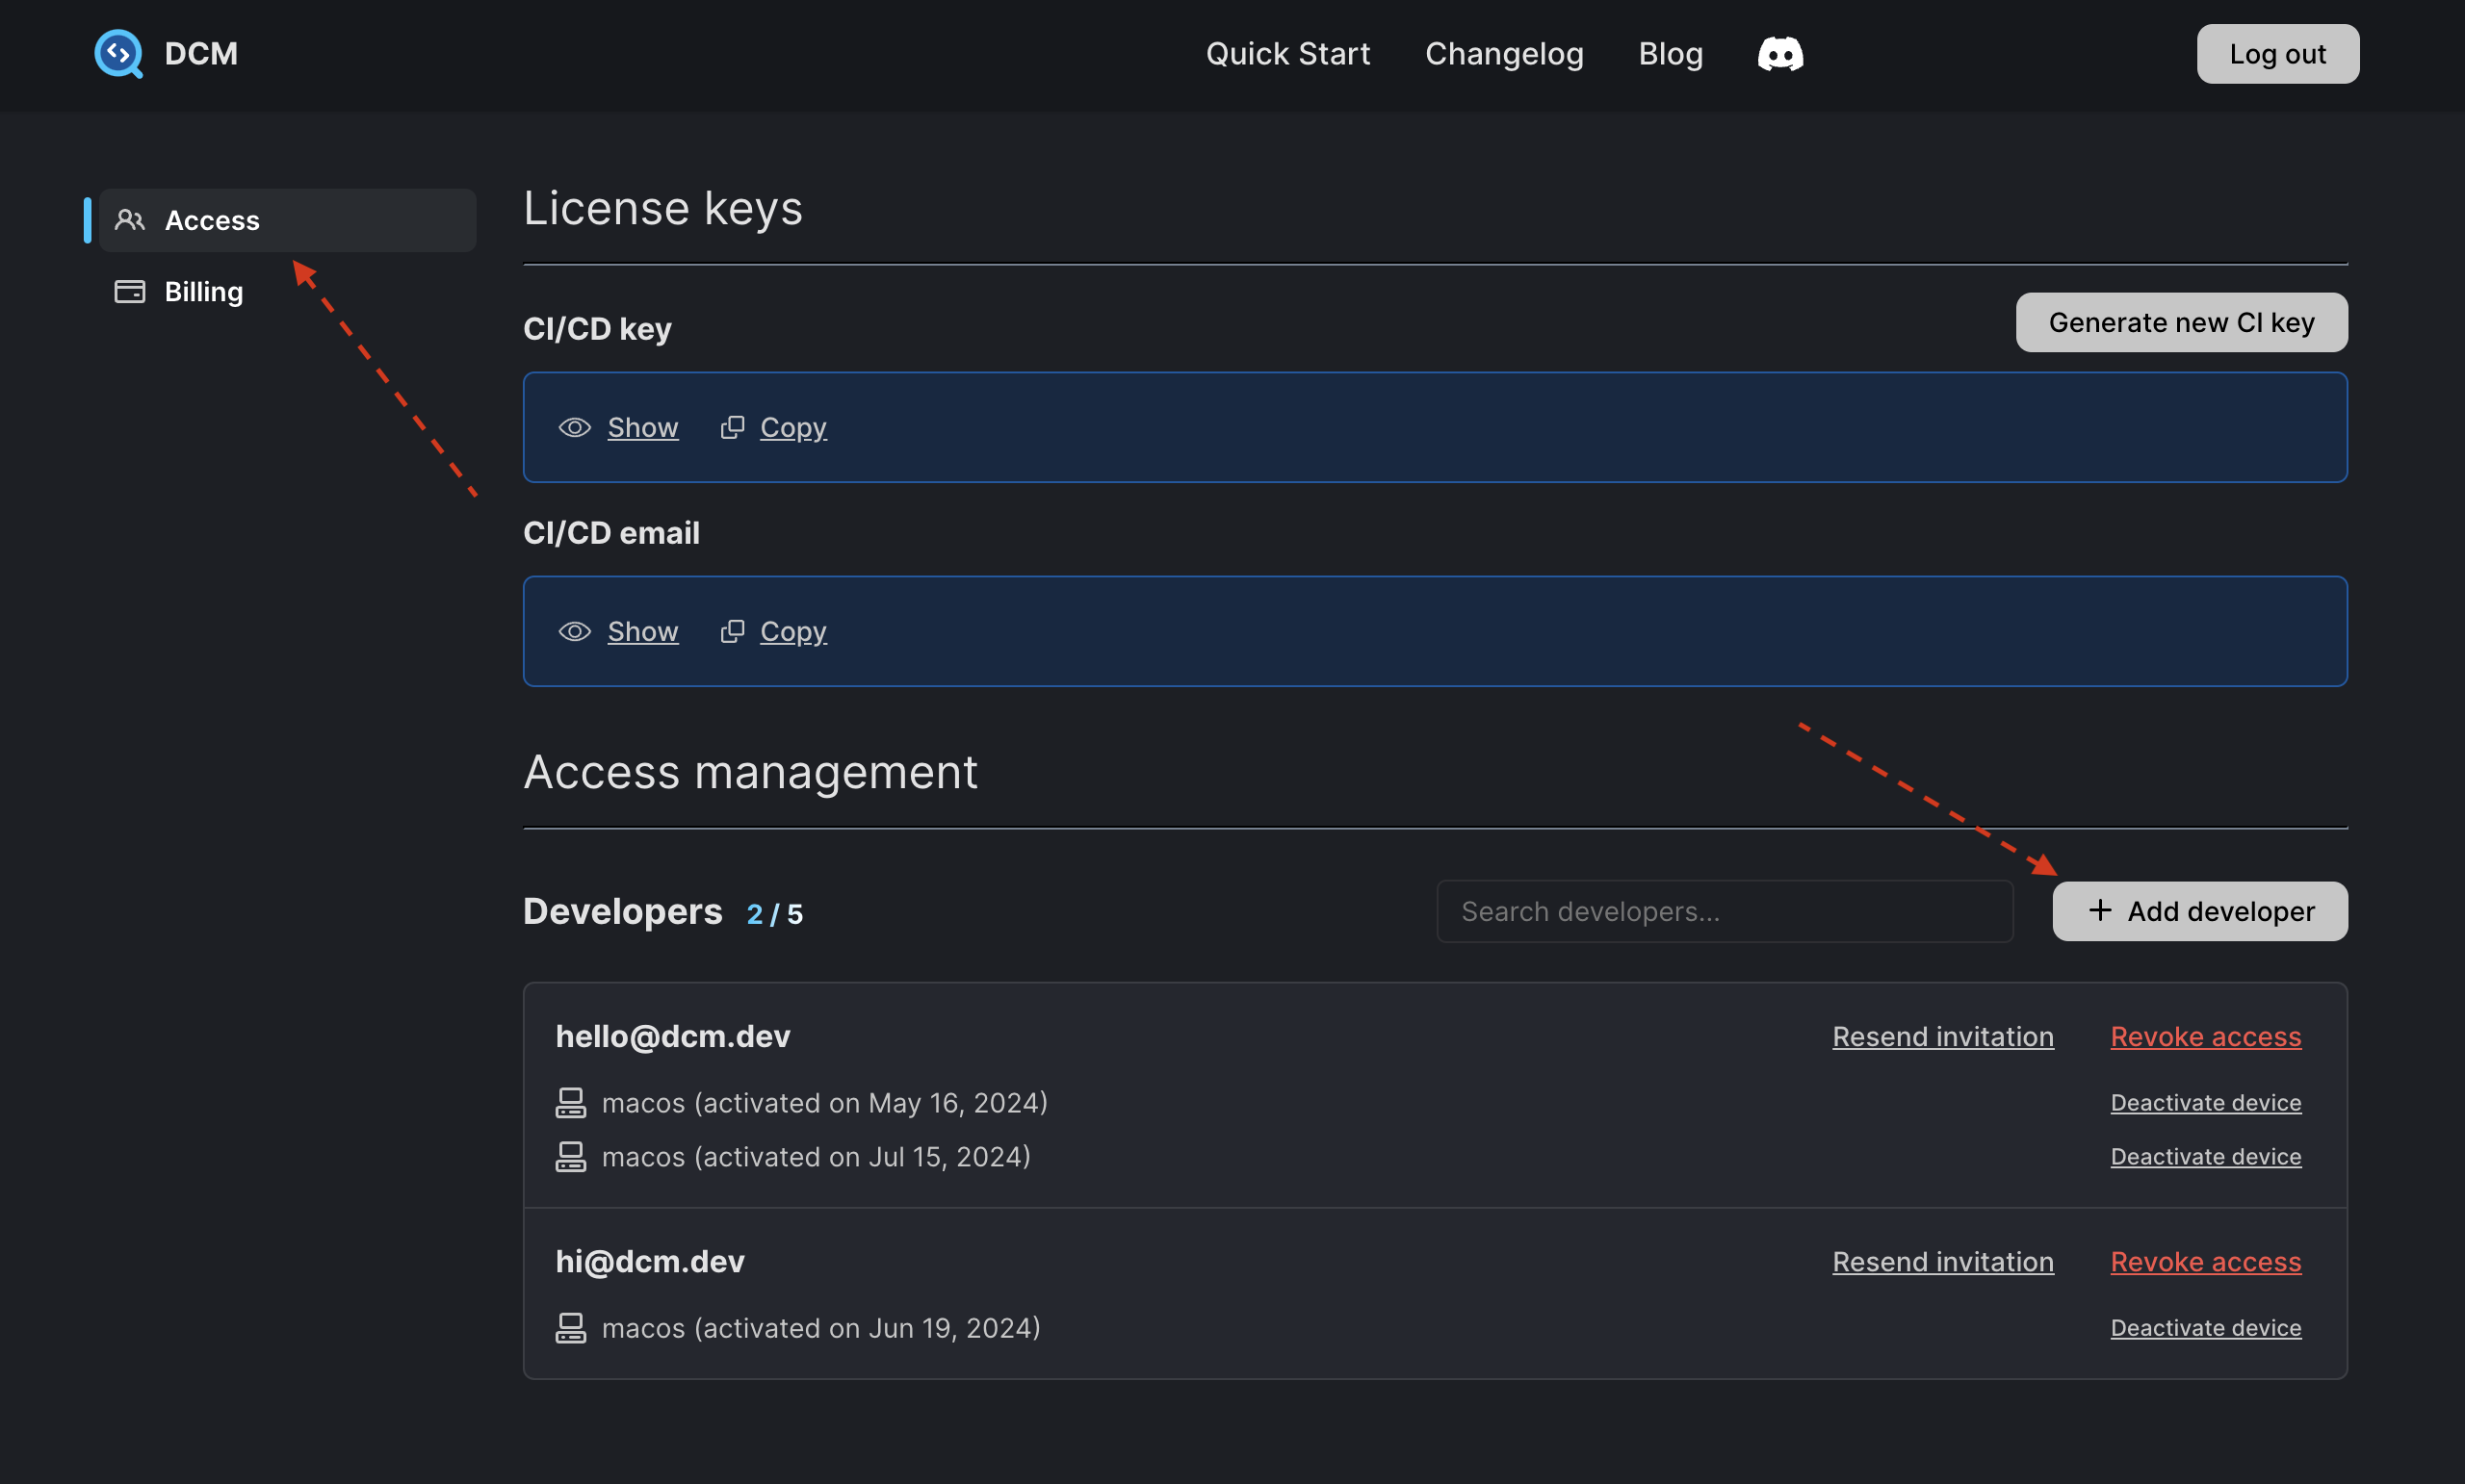Click Add developer button

[2201, 910]
